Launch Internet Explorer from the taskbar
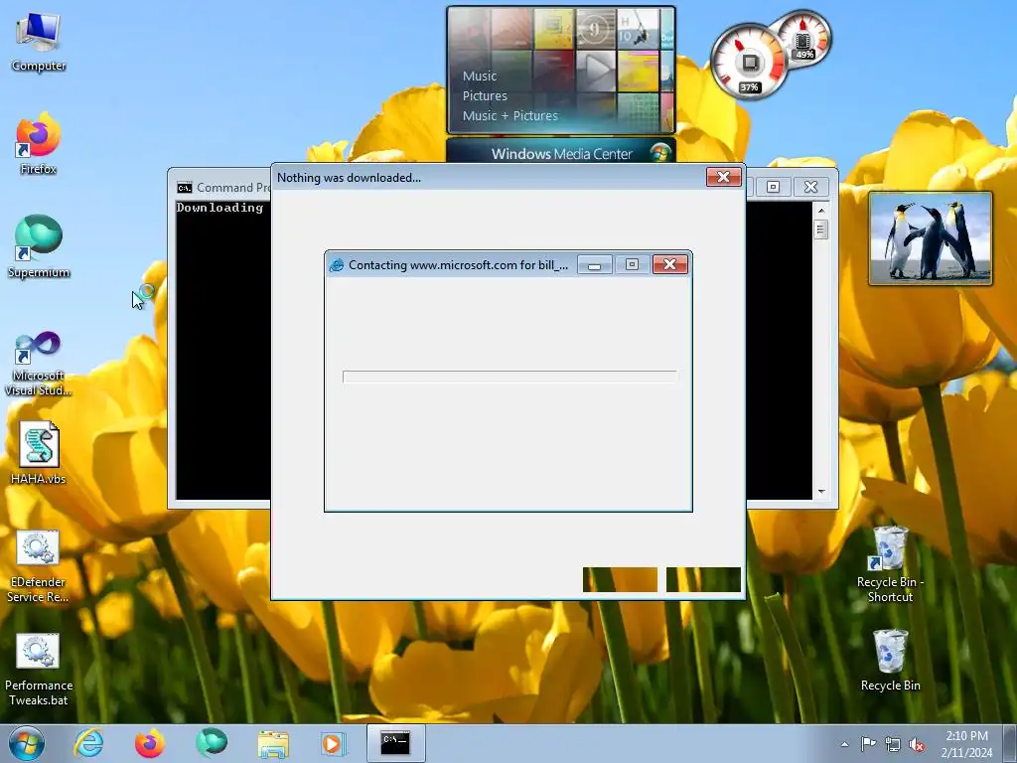This screenshot has height=763, width=1017. (88, 743)
